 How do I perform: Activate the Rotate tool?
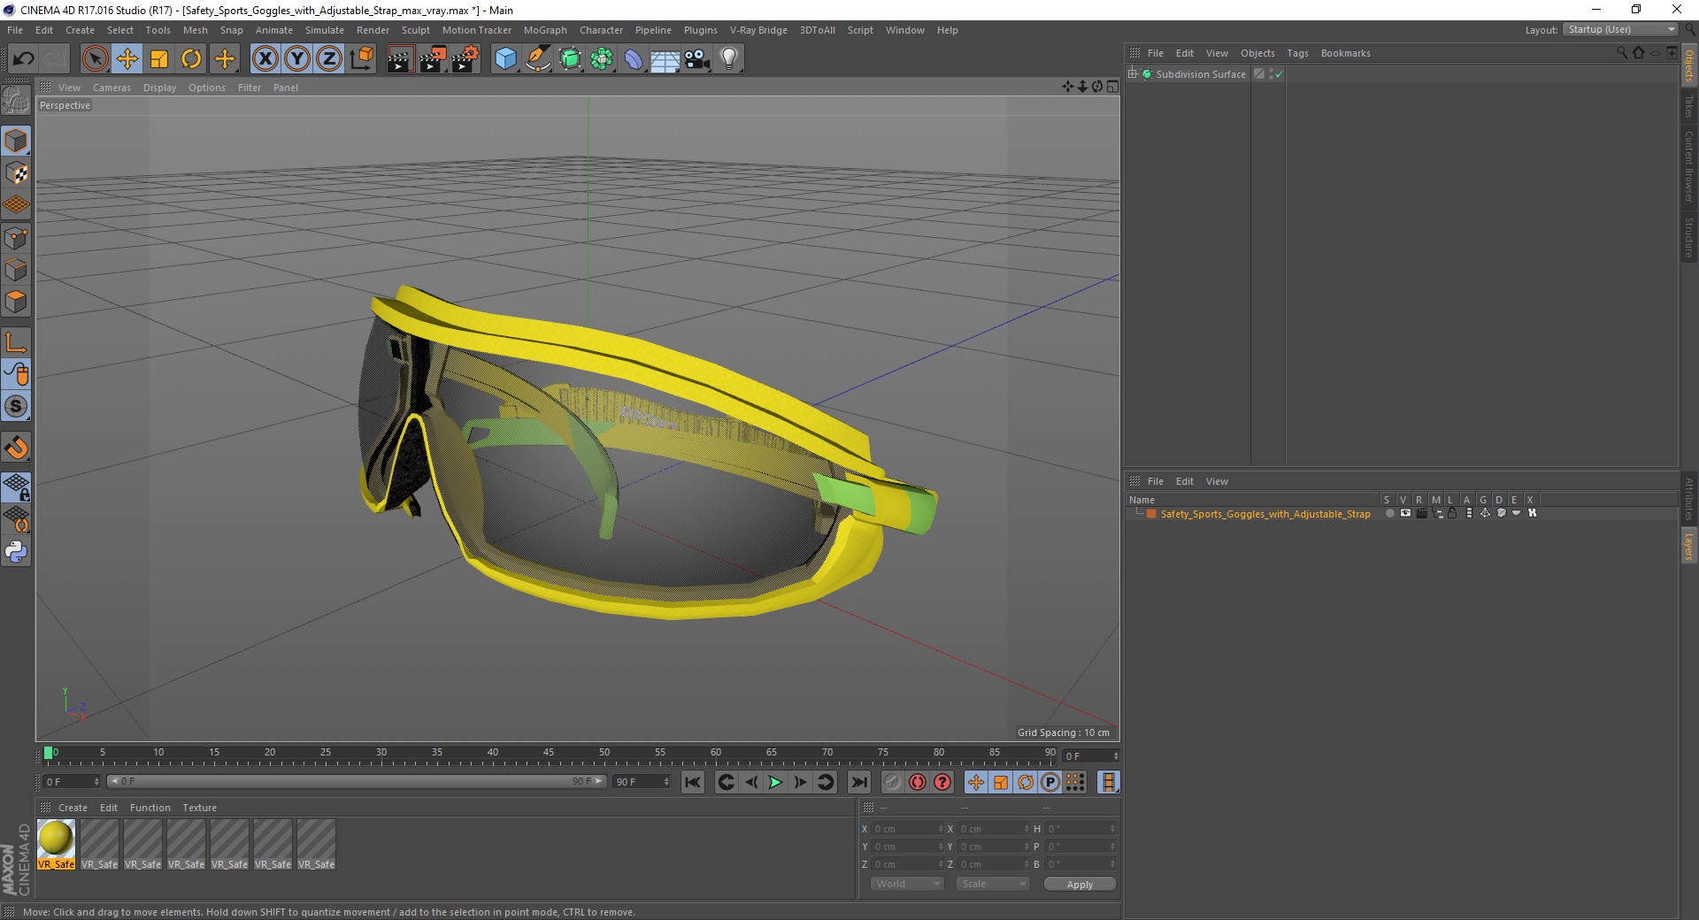pyautogui.click(x=191, y=59)
